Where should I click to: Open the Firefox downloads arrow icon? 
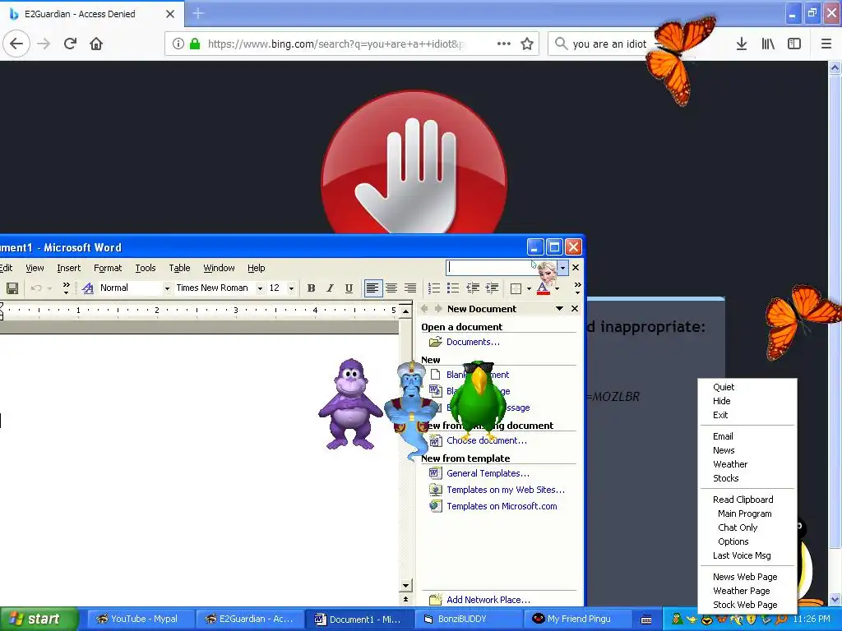point(742,44)
